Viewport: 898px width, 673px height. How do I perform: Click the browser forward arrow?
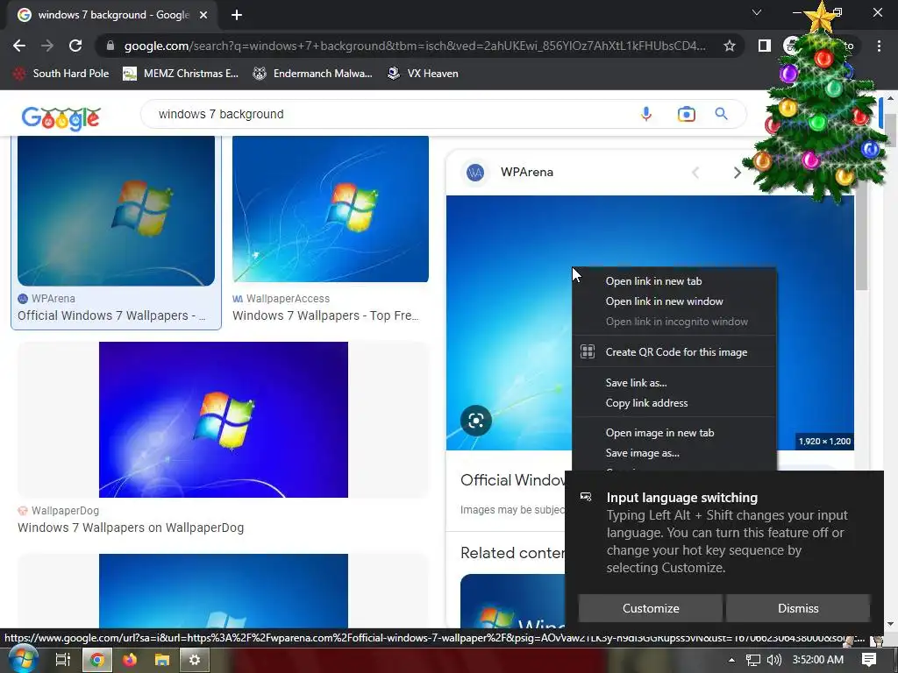[47, 46]
